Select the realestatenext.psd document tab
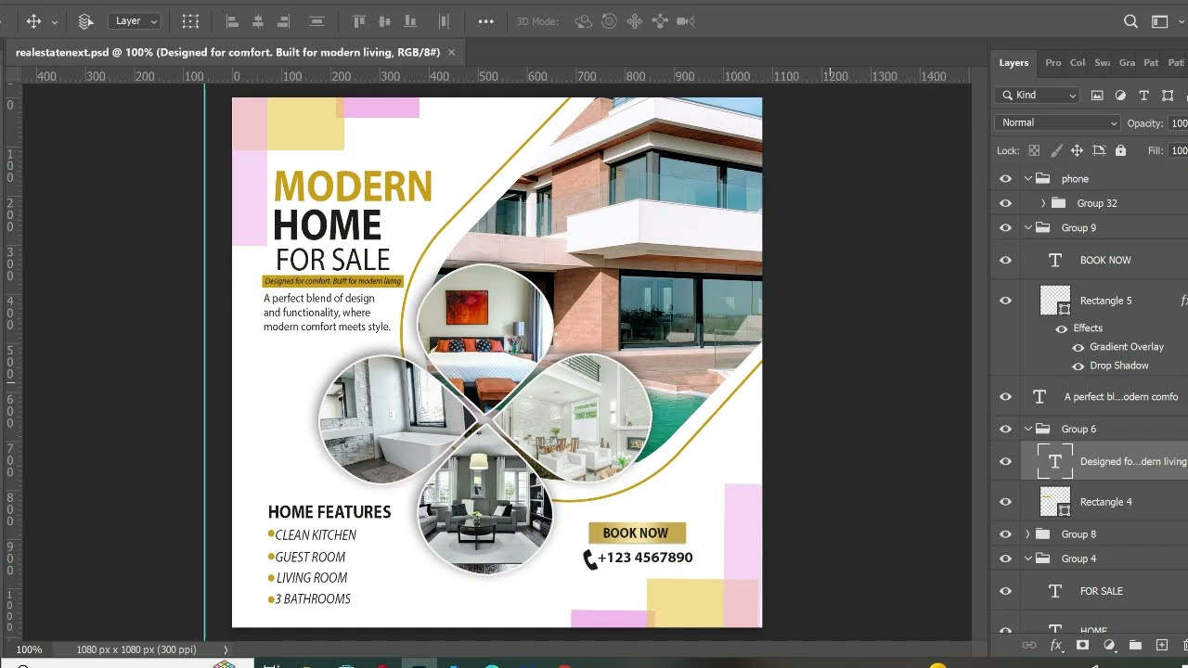 pyautogui.click(x=227, y=53)
